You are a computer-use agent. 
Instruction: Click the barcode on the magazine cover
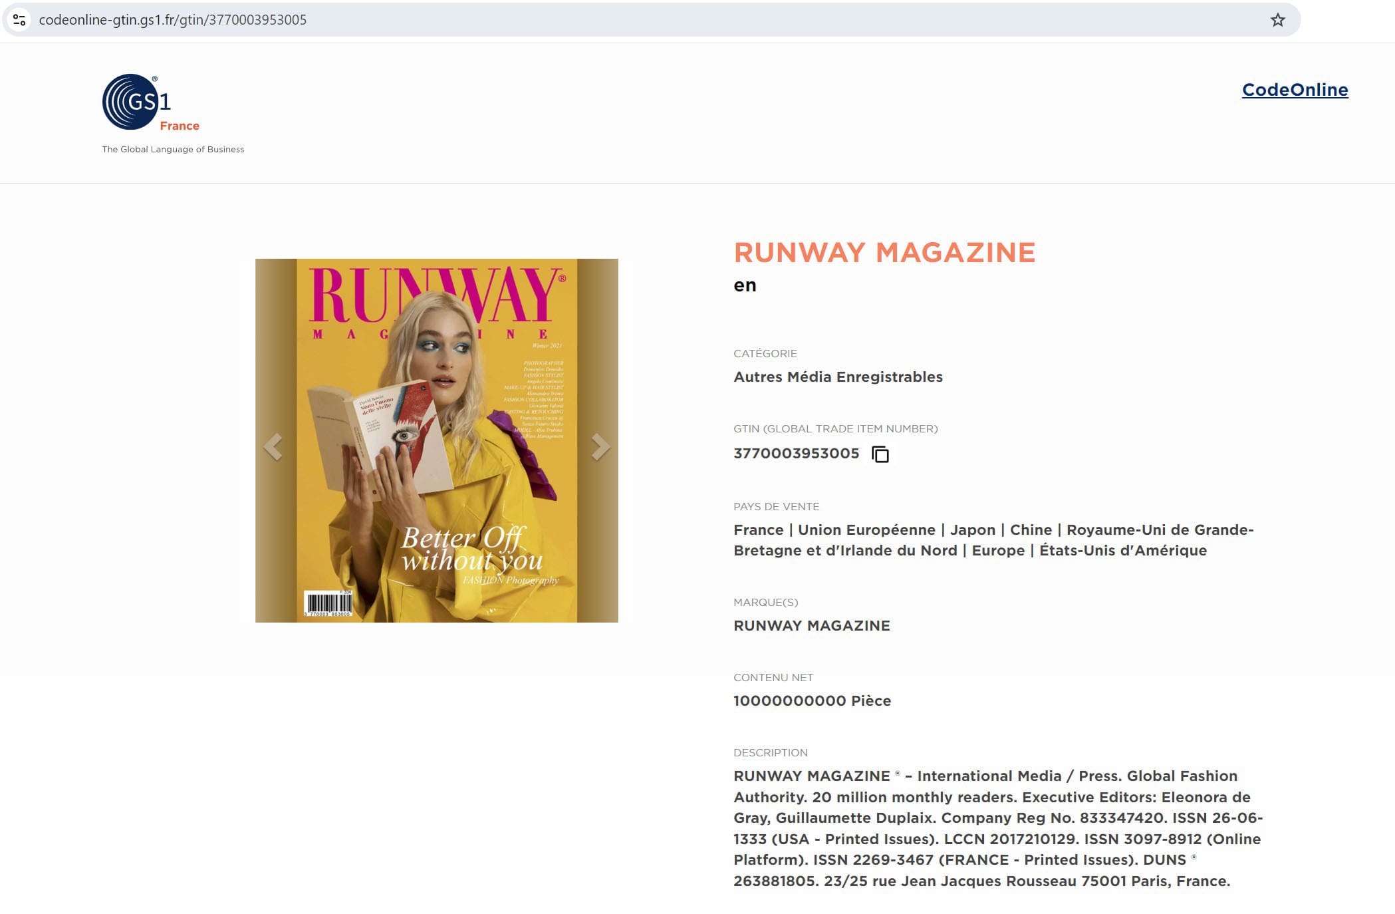pos(328,603)
